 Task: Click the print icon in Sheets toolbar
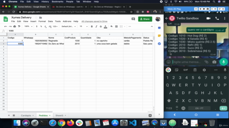15,26
